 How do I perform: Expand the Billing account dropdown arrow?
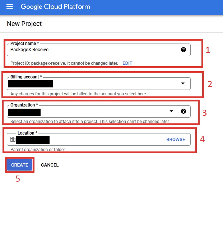click(182, 83)
